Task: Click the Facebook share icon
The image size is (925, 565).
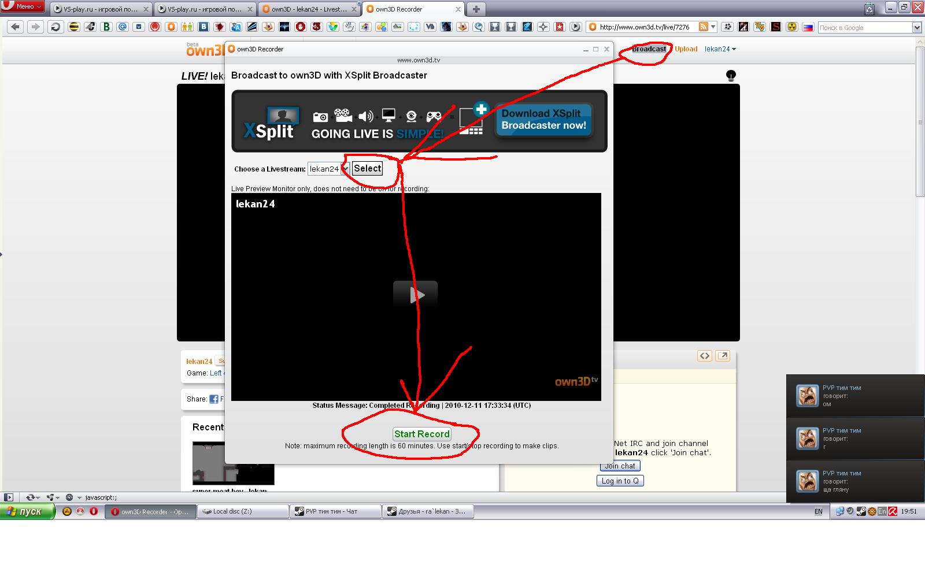Action: [214, 399]
